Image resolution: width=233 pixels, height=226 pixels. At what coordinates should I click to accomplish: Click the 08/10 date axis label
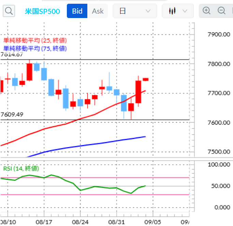8,222
